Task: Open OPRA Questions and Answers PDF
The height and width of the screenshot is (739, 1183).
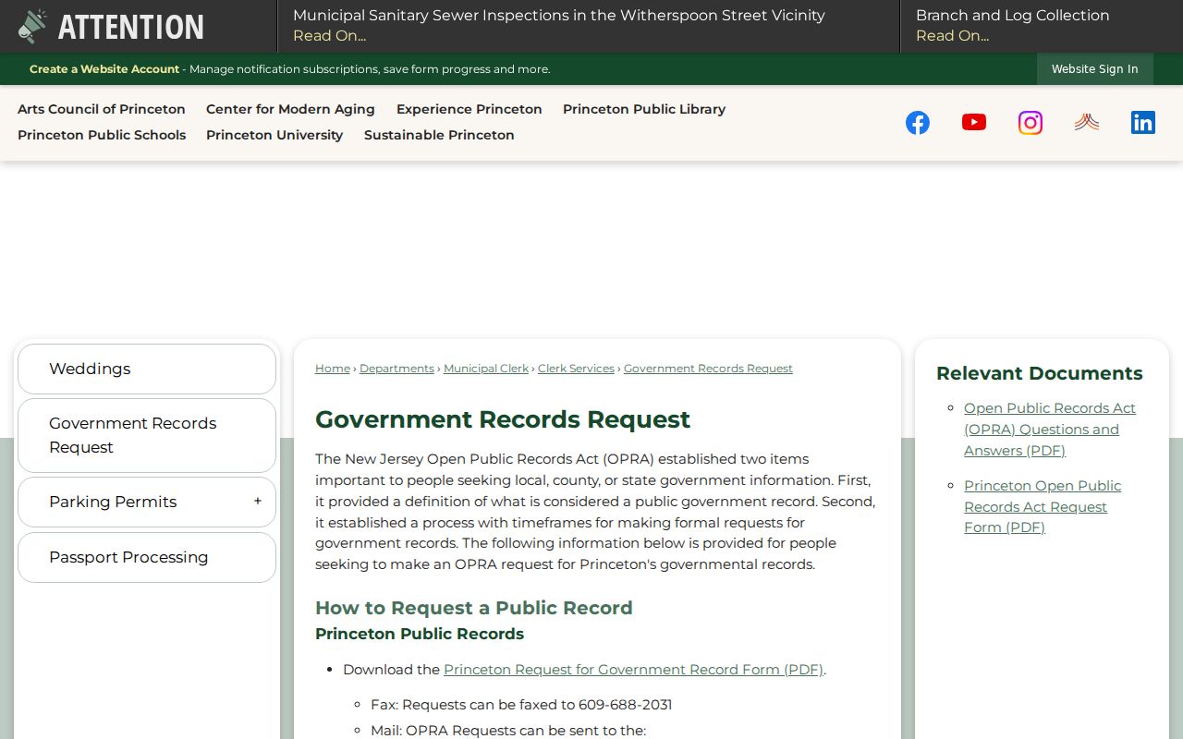Action: click(x=1050, y=430)
